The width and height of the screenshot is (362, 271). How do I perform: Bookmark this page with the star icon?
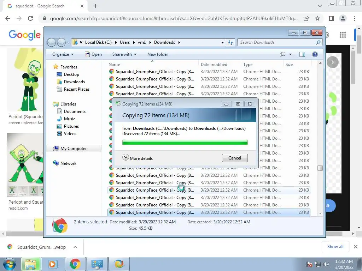pyautogui.click(x=317, y=18)
